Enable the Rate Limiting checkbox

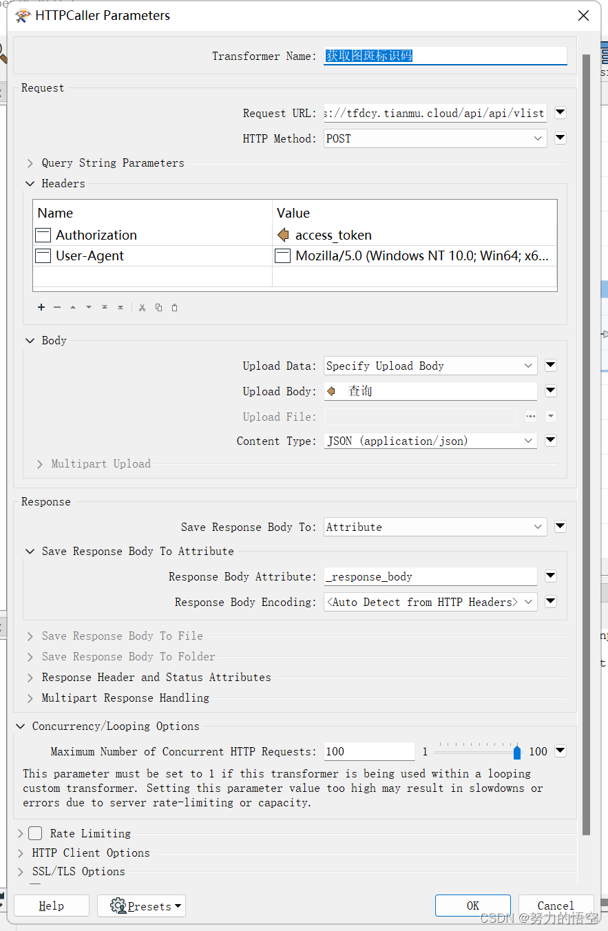(35, 833)
